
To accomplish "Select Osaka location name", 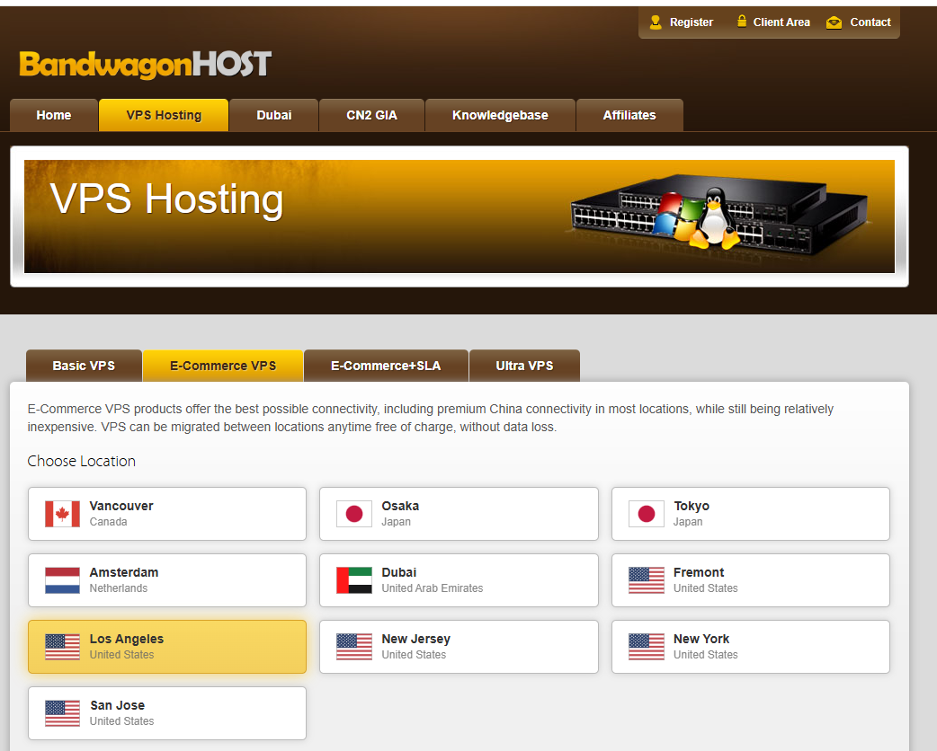I will point(400,506).
